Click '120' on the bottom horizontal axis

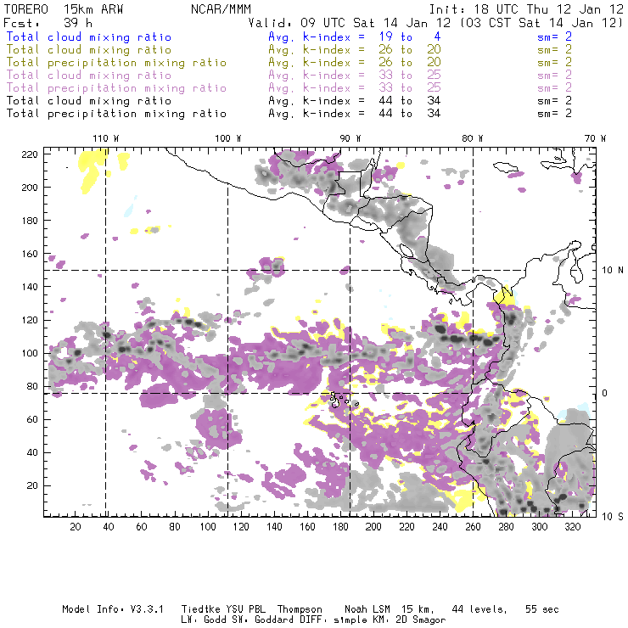241,527
